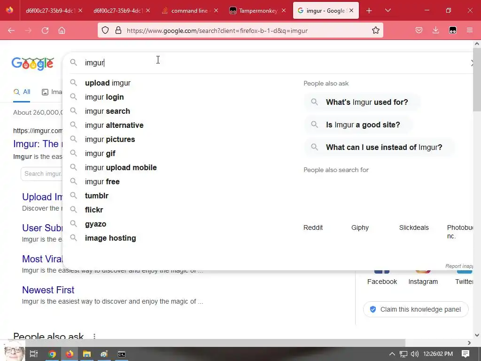Open the Tampermonkey extension icon
Viewport: 481px width, 361px height.
pos(453,31)
